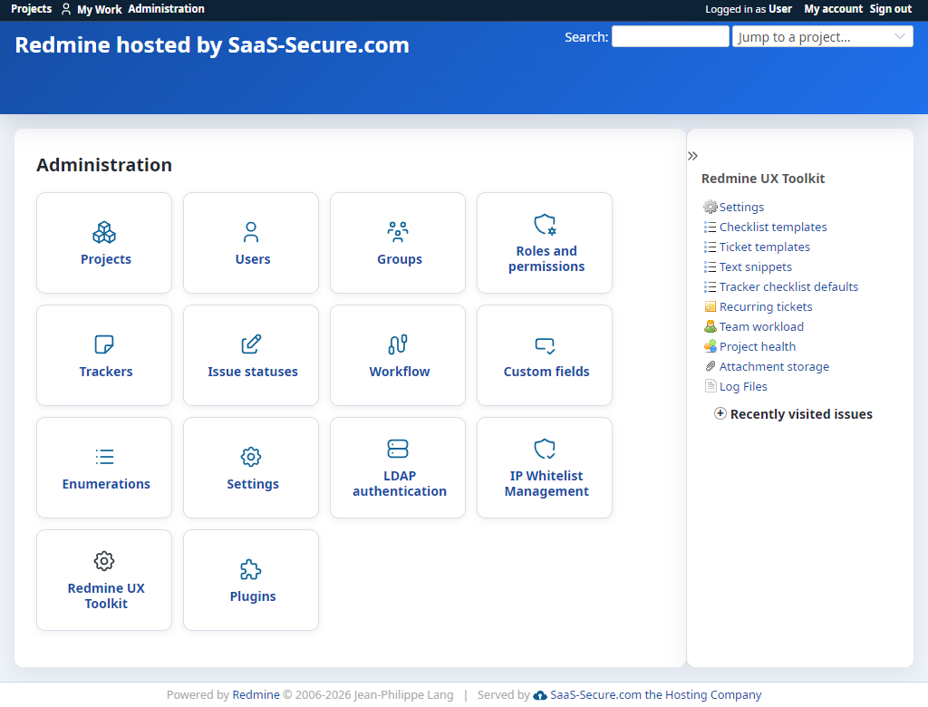Open the LDAP authentication text link
928x707 pixels.
pyautogui.click(x=400, y=484)
